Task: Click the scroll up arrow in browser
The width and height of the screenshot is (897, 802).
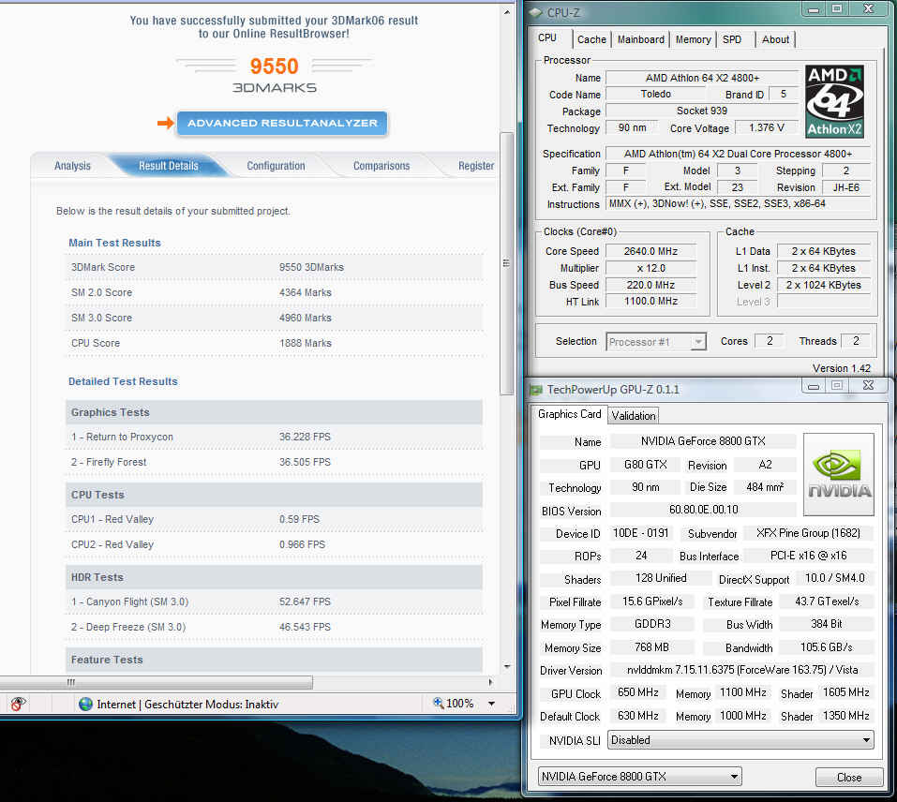Action: pyautogui.click(x=507, y=12)
